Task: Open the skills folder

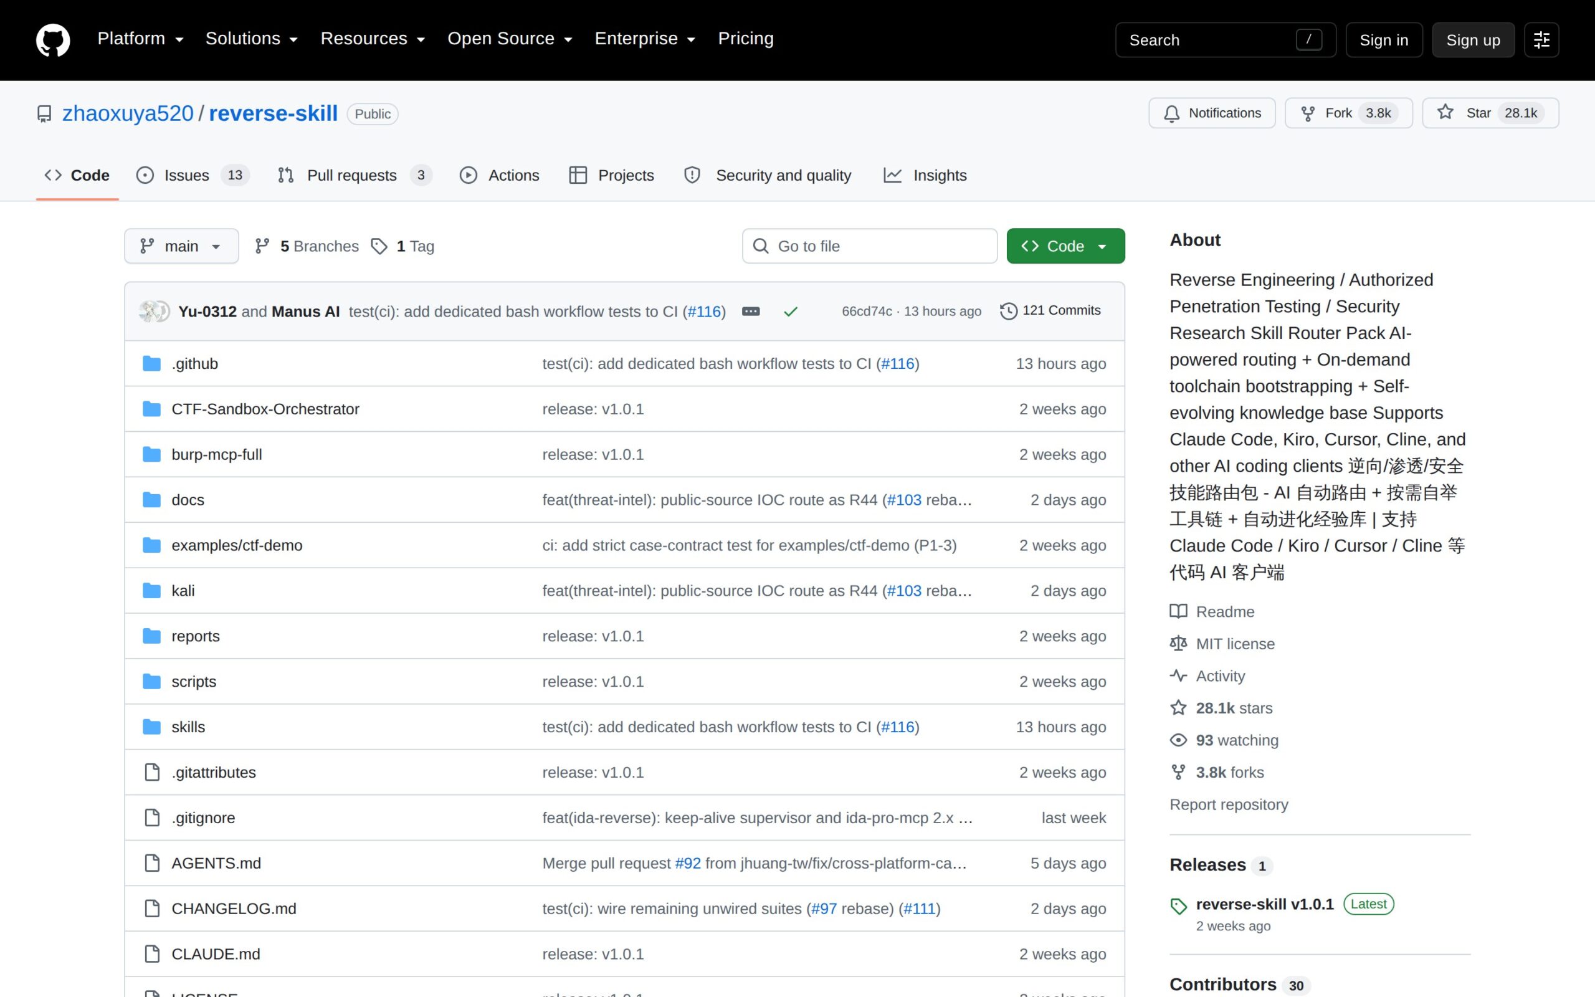Action: point(188,727)
